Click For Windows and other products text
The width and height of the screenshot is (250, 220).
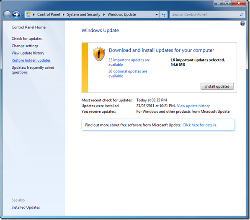click(183, 111)
